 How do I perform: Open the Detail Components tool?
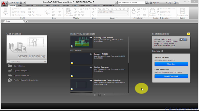[x=182, y=12]
